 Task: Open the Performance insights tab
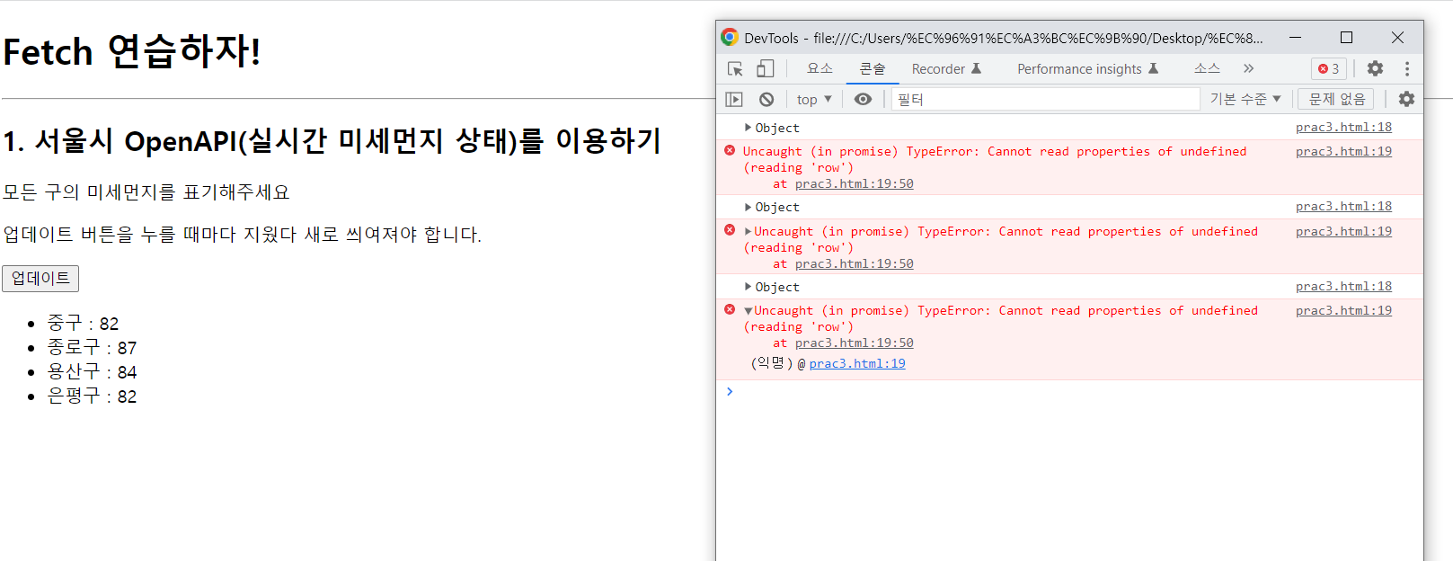1087,69
